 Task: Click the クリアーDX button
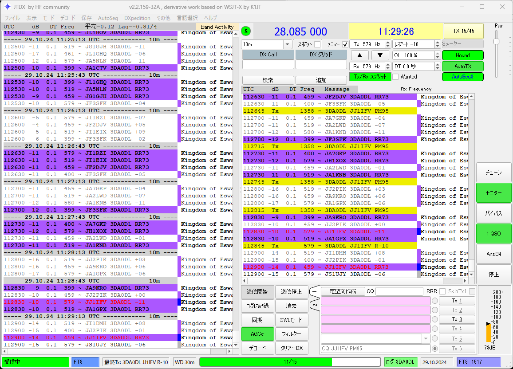(x=292, y=348)
